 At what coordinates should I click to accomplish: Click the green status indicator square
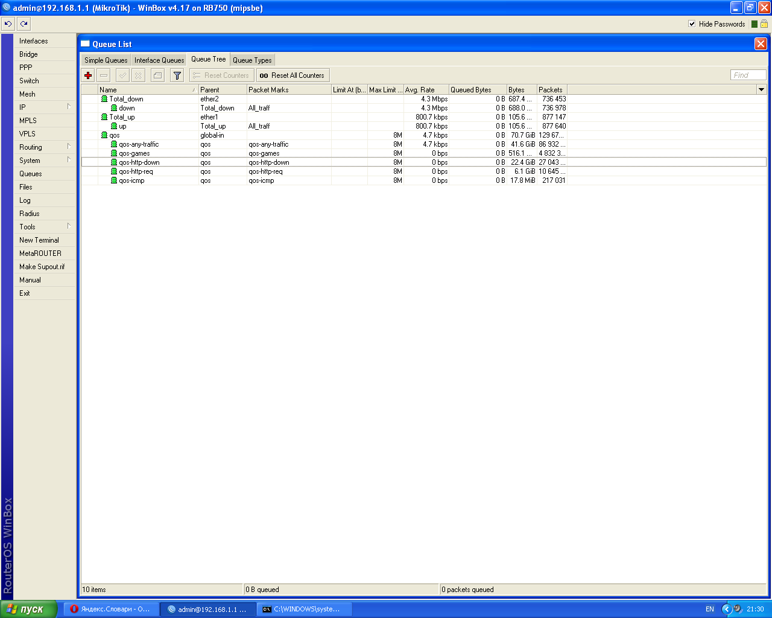754,24
